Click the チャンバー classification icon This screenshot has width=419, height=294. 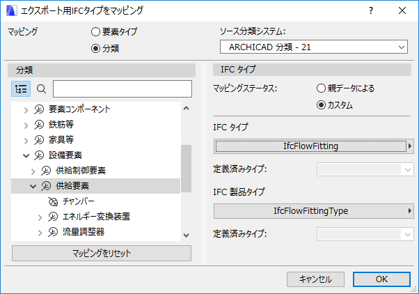click(x=53, y=201)
